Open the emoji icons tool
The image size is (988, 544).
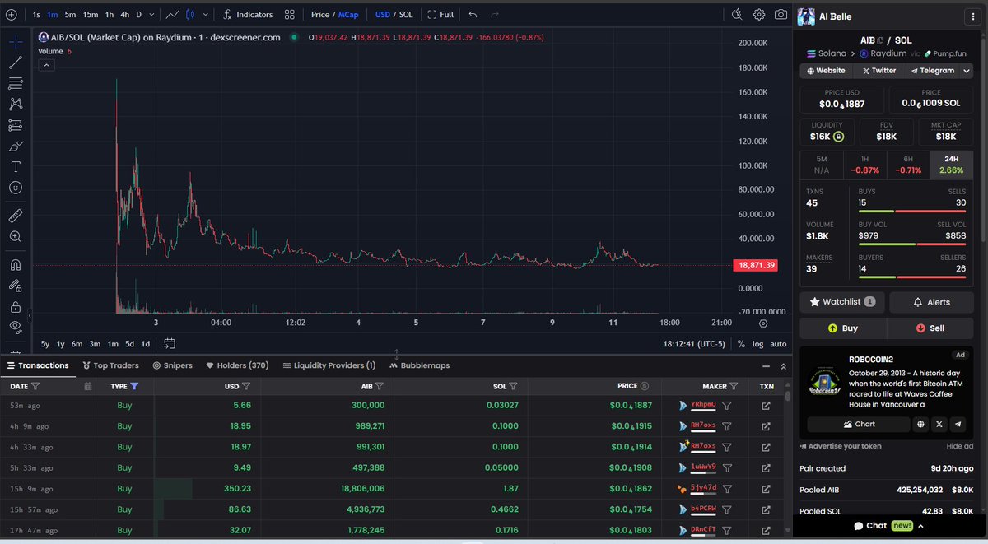[15, 188]
